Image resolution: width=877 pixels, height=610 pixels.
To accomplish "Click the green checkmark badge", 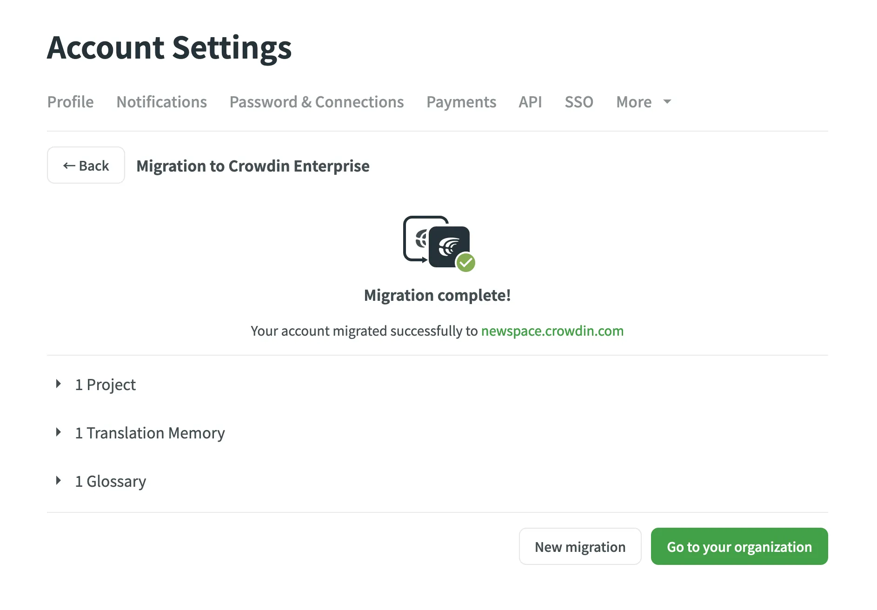I will [x=465, y=262].
